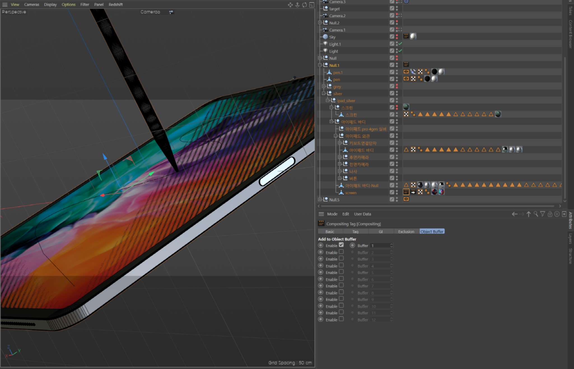The width and height of the screenshot is (574, 369).
Task: Expand the 버튼 tree node
Action: (x=339, y=178)
